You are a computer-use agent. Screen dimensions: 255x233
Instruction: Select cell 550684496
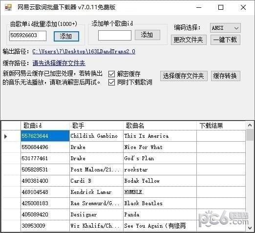(45, 147)
